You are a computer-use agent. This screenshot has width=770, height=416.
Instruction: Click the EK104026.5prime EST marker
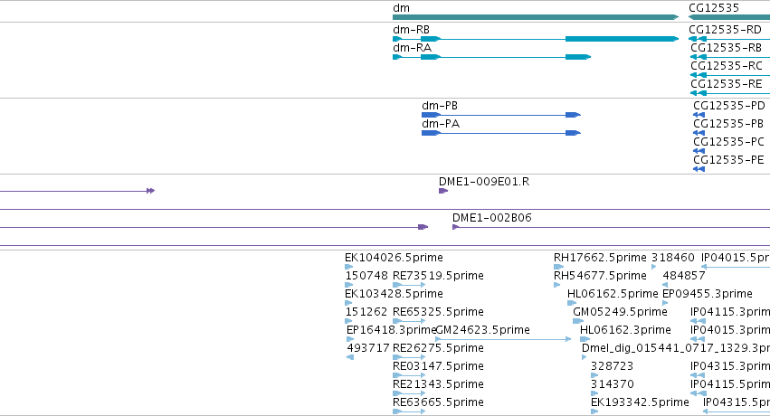pos(348,267)
